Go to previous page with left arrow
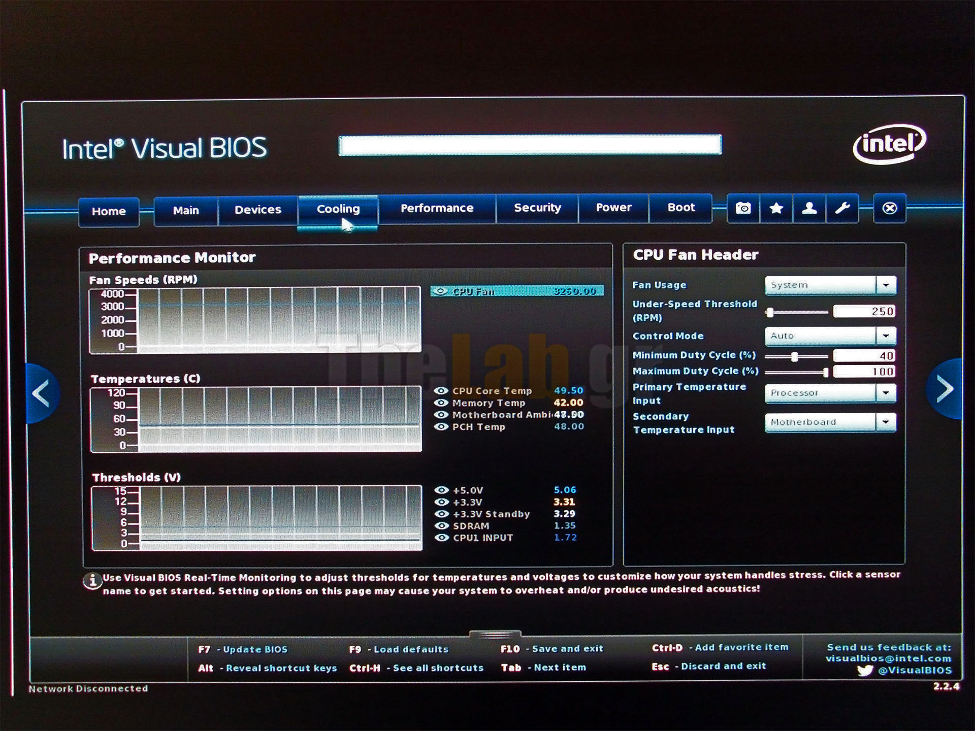The width and height of the screenshot is (975, 731). click(42, 392)
